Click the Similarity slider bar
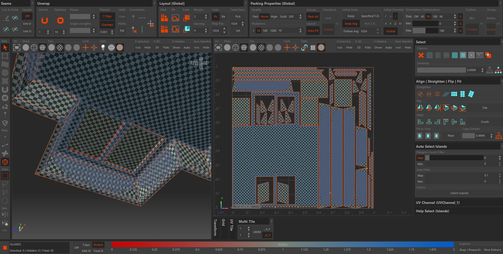 tap(441, 70)
